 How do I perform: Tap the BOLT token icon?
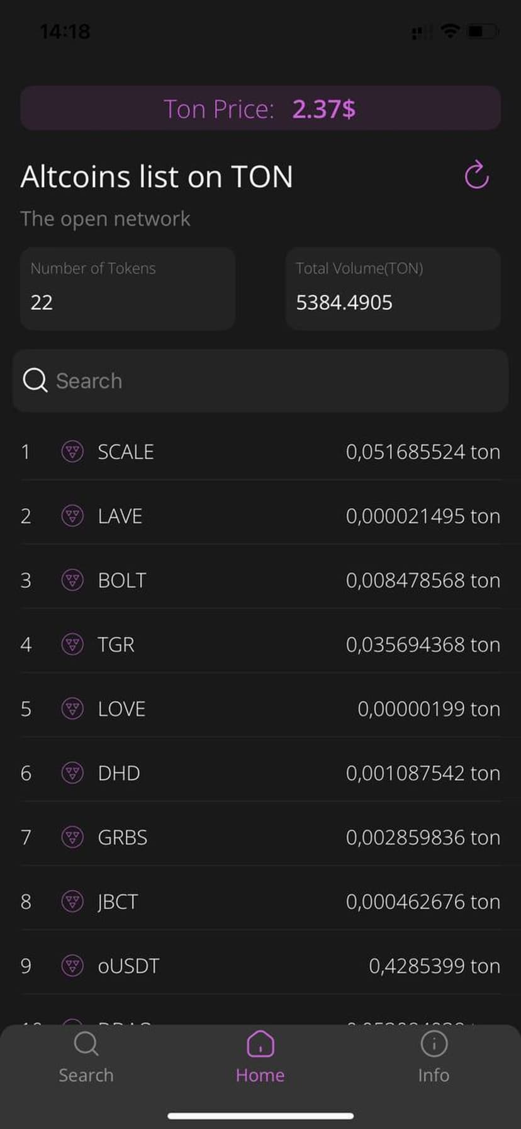click(72, 580)
